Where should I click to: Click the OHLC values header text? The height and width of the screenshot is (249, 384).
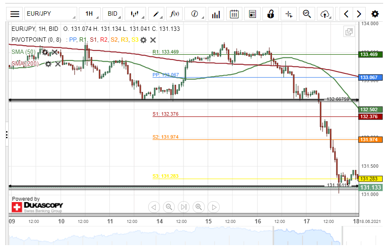coord(122,29)
